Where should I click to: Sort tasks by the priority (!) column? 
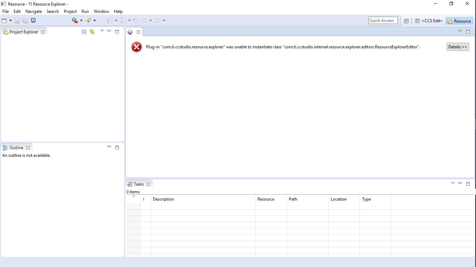click(x=146, y=199)
